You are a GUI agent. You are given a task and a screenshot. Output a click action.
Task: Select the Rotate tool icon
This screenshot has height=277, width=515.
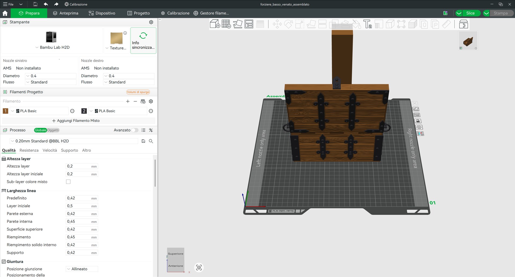click(x=288, y=24)
